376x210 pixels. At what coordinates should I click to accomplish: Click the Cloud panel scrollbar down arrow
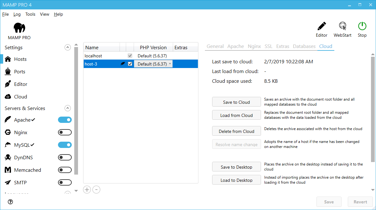pos(373,190)
